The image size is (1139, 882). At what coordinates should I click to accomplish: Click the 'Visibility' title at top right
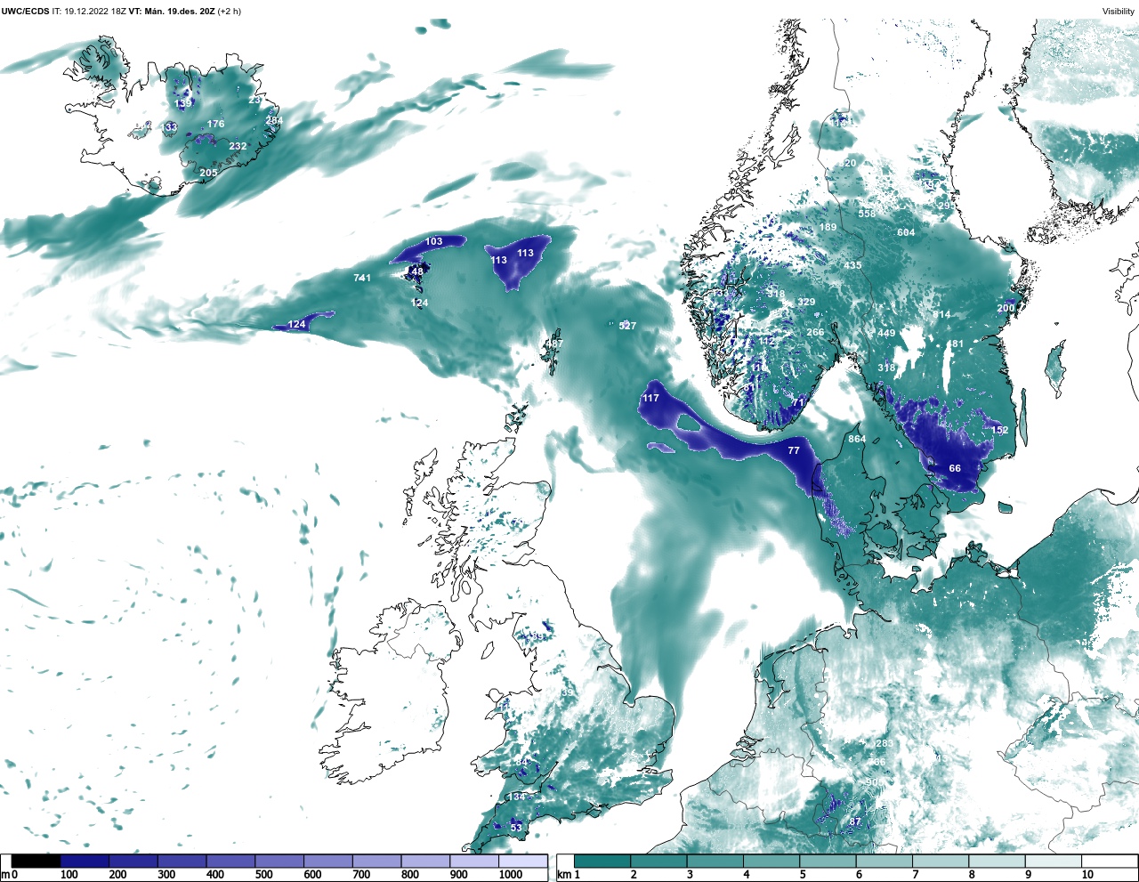click(1118, 12)
